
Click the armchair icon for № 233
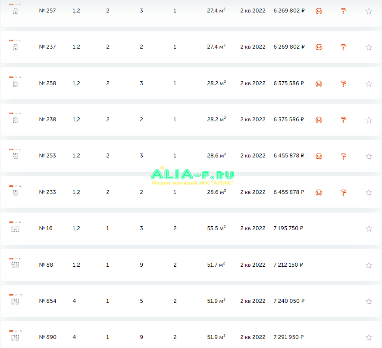pos(319,192)
